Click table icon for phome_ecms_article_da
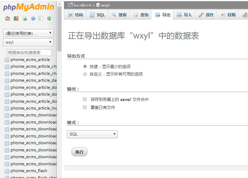The width and height of the screenshot is (248, 178). 7,80
